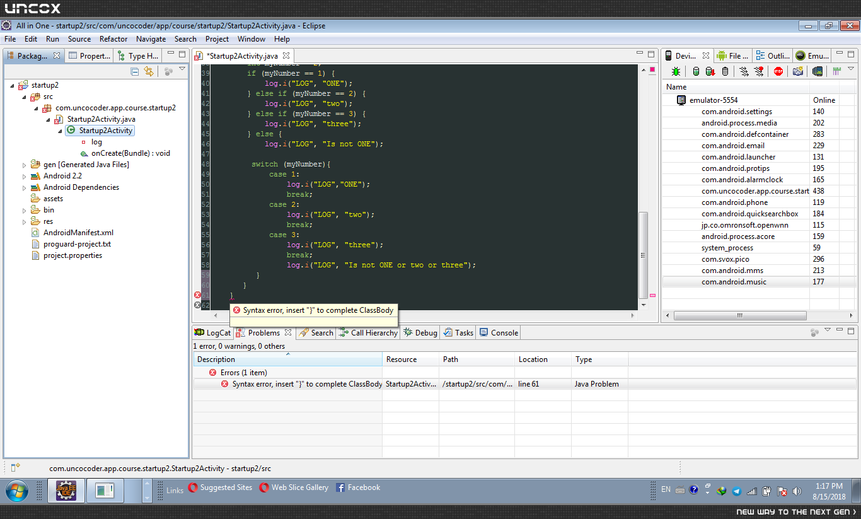Open Suggested Sites link in taskbar
Screen dimensions: 861x519
pos(221,487)
